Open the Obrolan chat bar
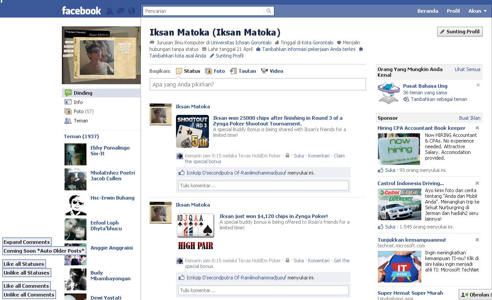 pyautogui.click(x=475, y=295)
